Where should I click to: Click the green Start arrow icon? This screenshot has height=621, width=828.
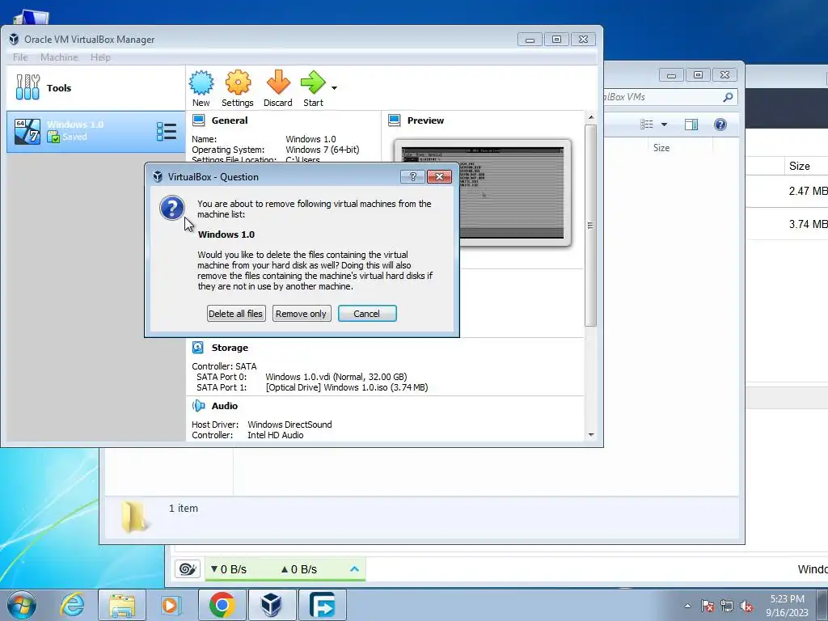(x=313, y=83)
